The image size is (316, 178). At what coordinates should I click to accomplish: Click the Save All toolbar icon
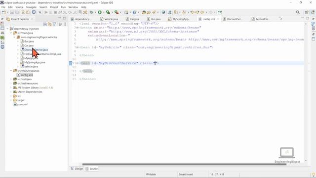pyautogui.click(x=17, y=12)
